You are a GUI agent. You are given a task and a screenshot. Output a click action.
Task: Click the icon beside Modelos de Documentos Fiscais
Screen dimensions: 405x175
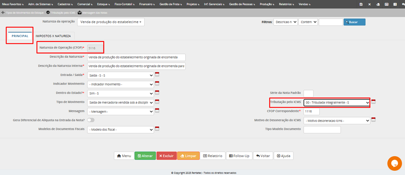(x=157, y=129)
